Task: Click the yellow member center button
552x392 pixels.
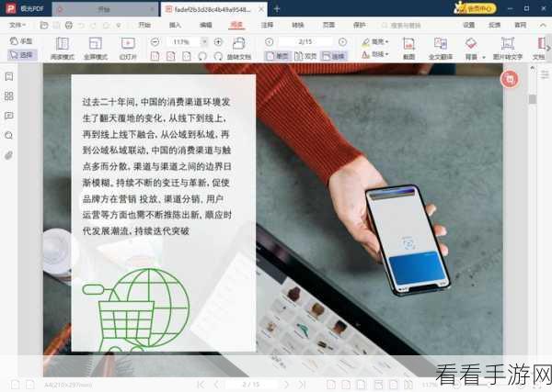Action: 475,8
